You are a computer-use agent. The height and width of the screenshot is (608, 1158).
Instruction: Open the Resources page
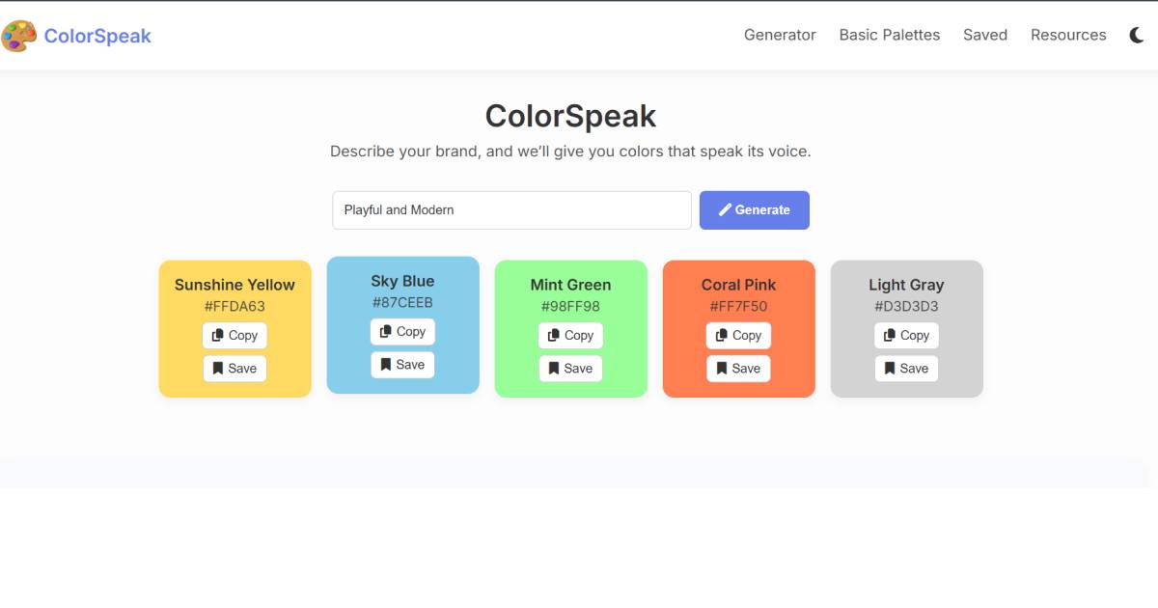click(1068, 35)
